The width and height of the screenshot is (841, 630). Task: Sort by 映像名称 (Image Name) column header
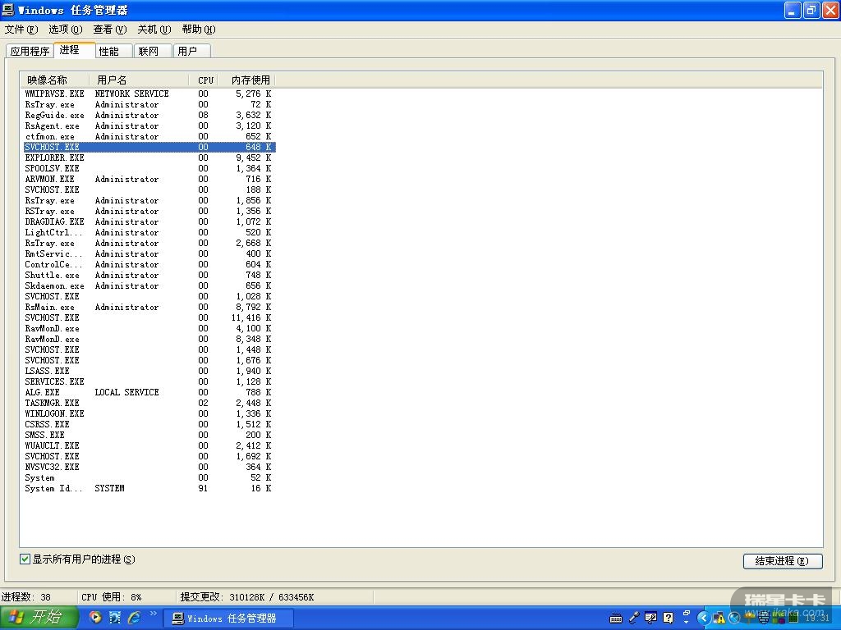pos(55,80)
